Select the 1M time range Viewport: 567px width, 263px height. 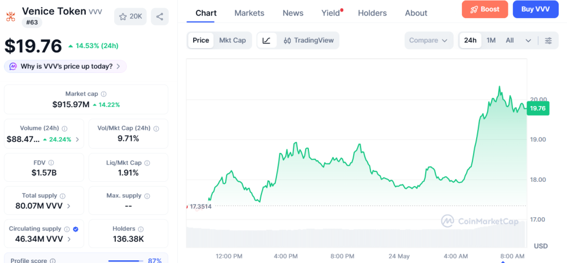(491, 40)
